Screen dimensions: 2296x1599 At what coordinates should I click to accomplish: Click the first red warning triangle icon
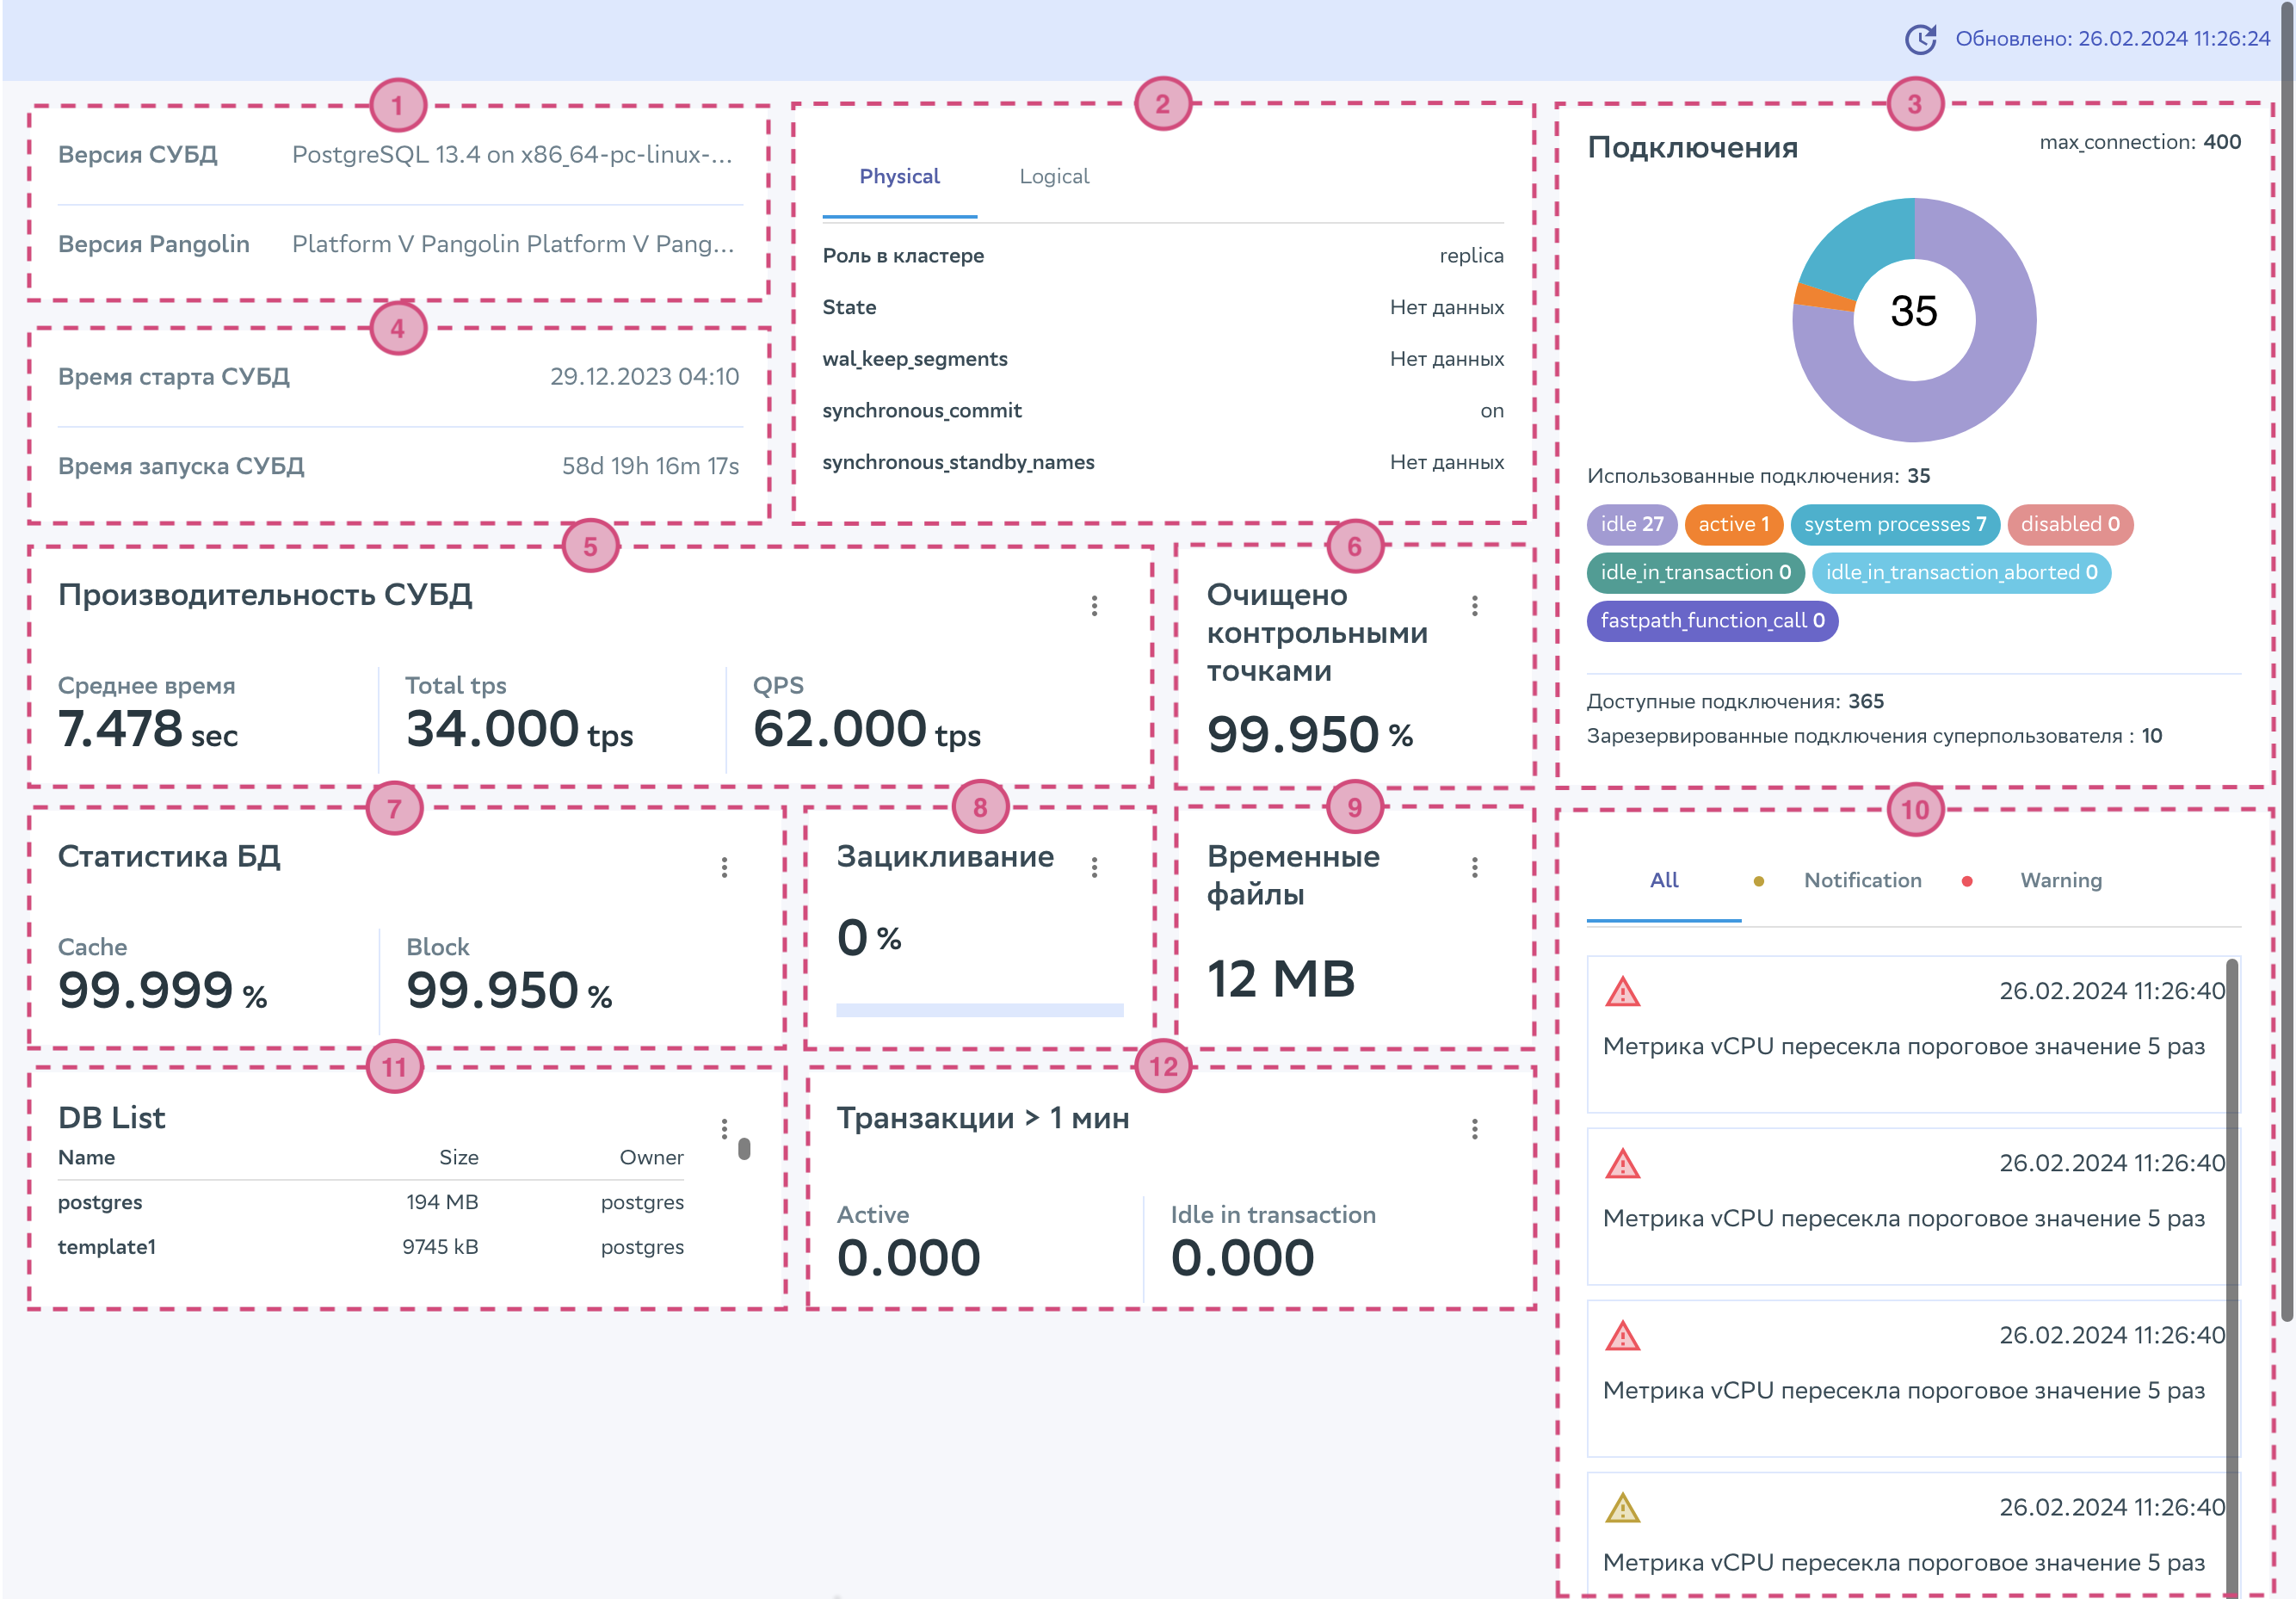click(1622, 992)
